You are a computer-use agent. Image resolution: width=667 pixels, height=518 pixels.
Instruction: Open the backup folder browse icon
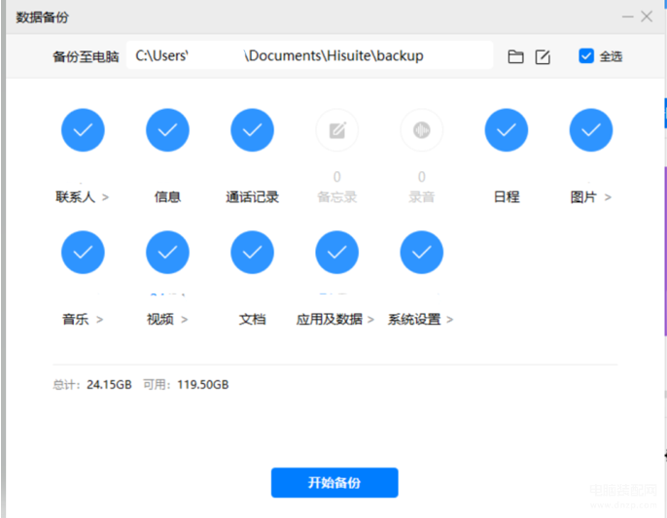pos(515,56)
